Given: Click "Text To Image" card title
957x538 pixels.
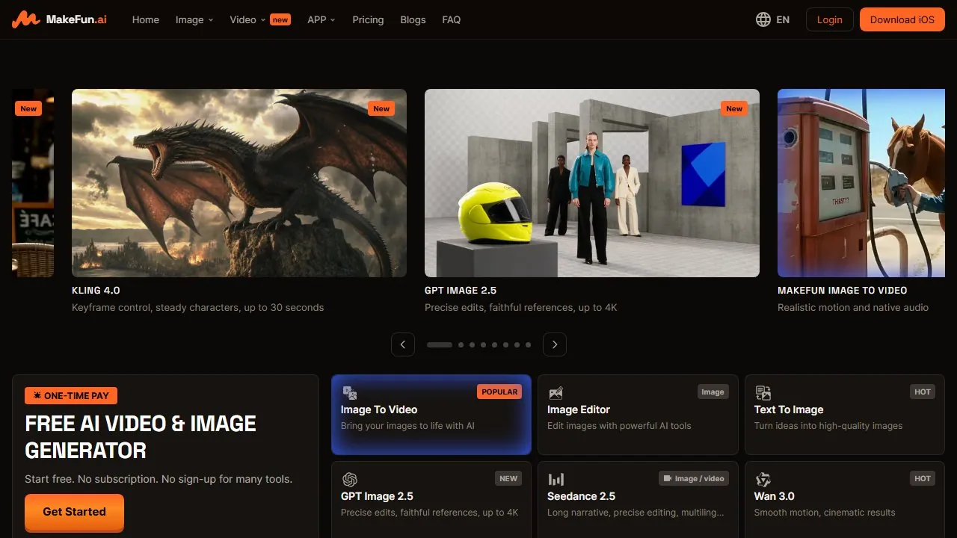Looking at the screenshot, I should (x=789, y=409).
